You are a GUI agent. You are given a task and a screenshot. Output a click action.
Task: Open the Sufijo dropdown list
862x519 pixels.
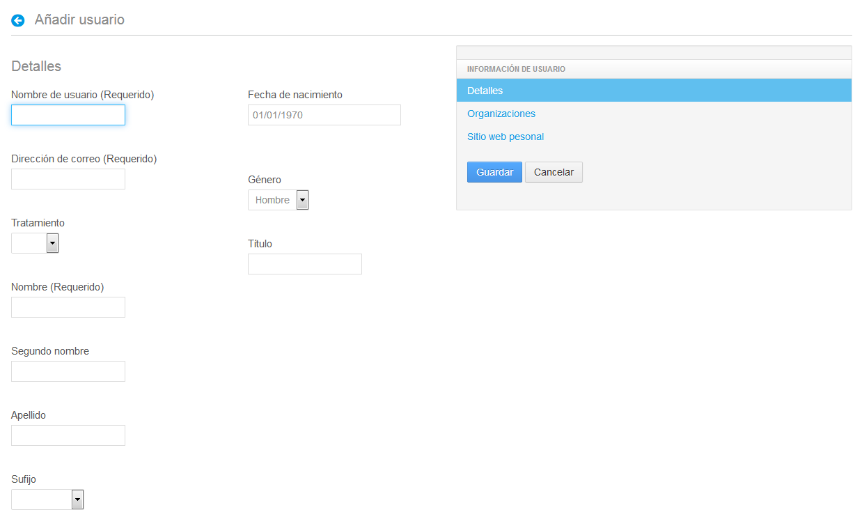(47, 499)
